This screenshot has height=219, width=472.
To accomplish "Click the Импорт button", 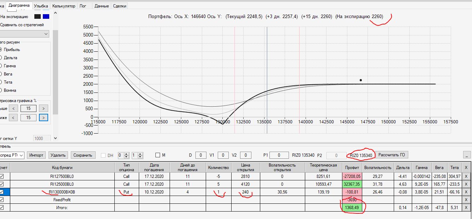I will (x=36, y=155).
